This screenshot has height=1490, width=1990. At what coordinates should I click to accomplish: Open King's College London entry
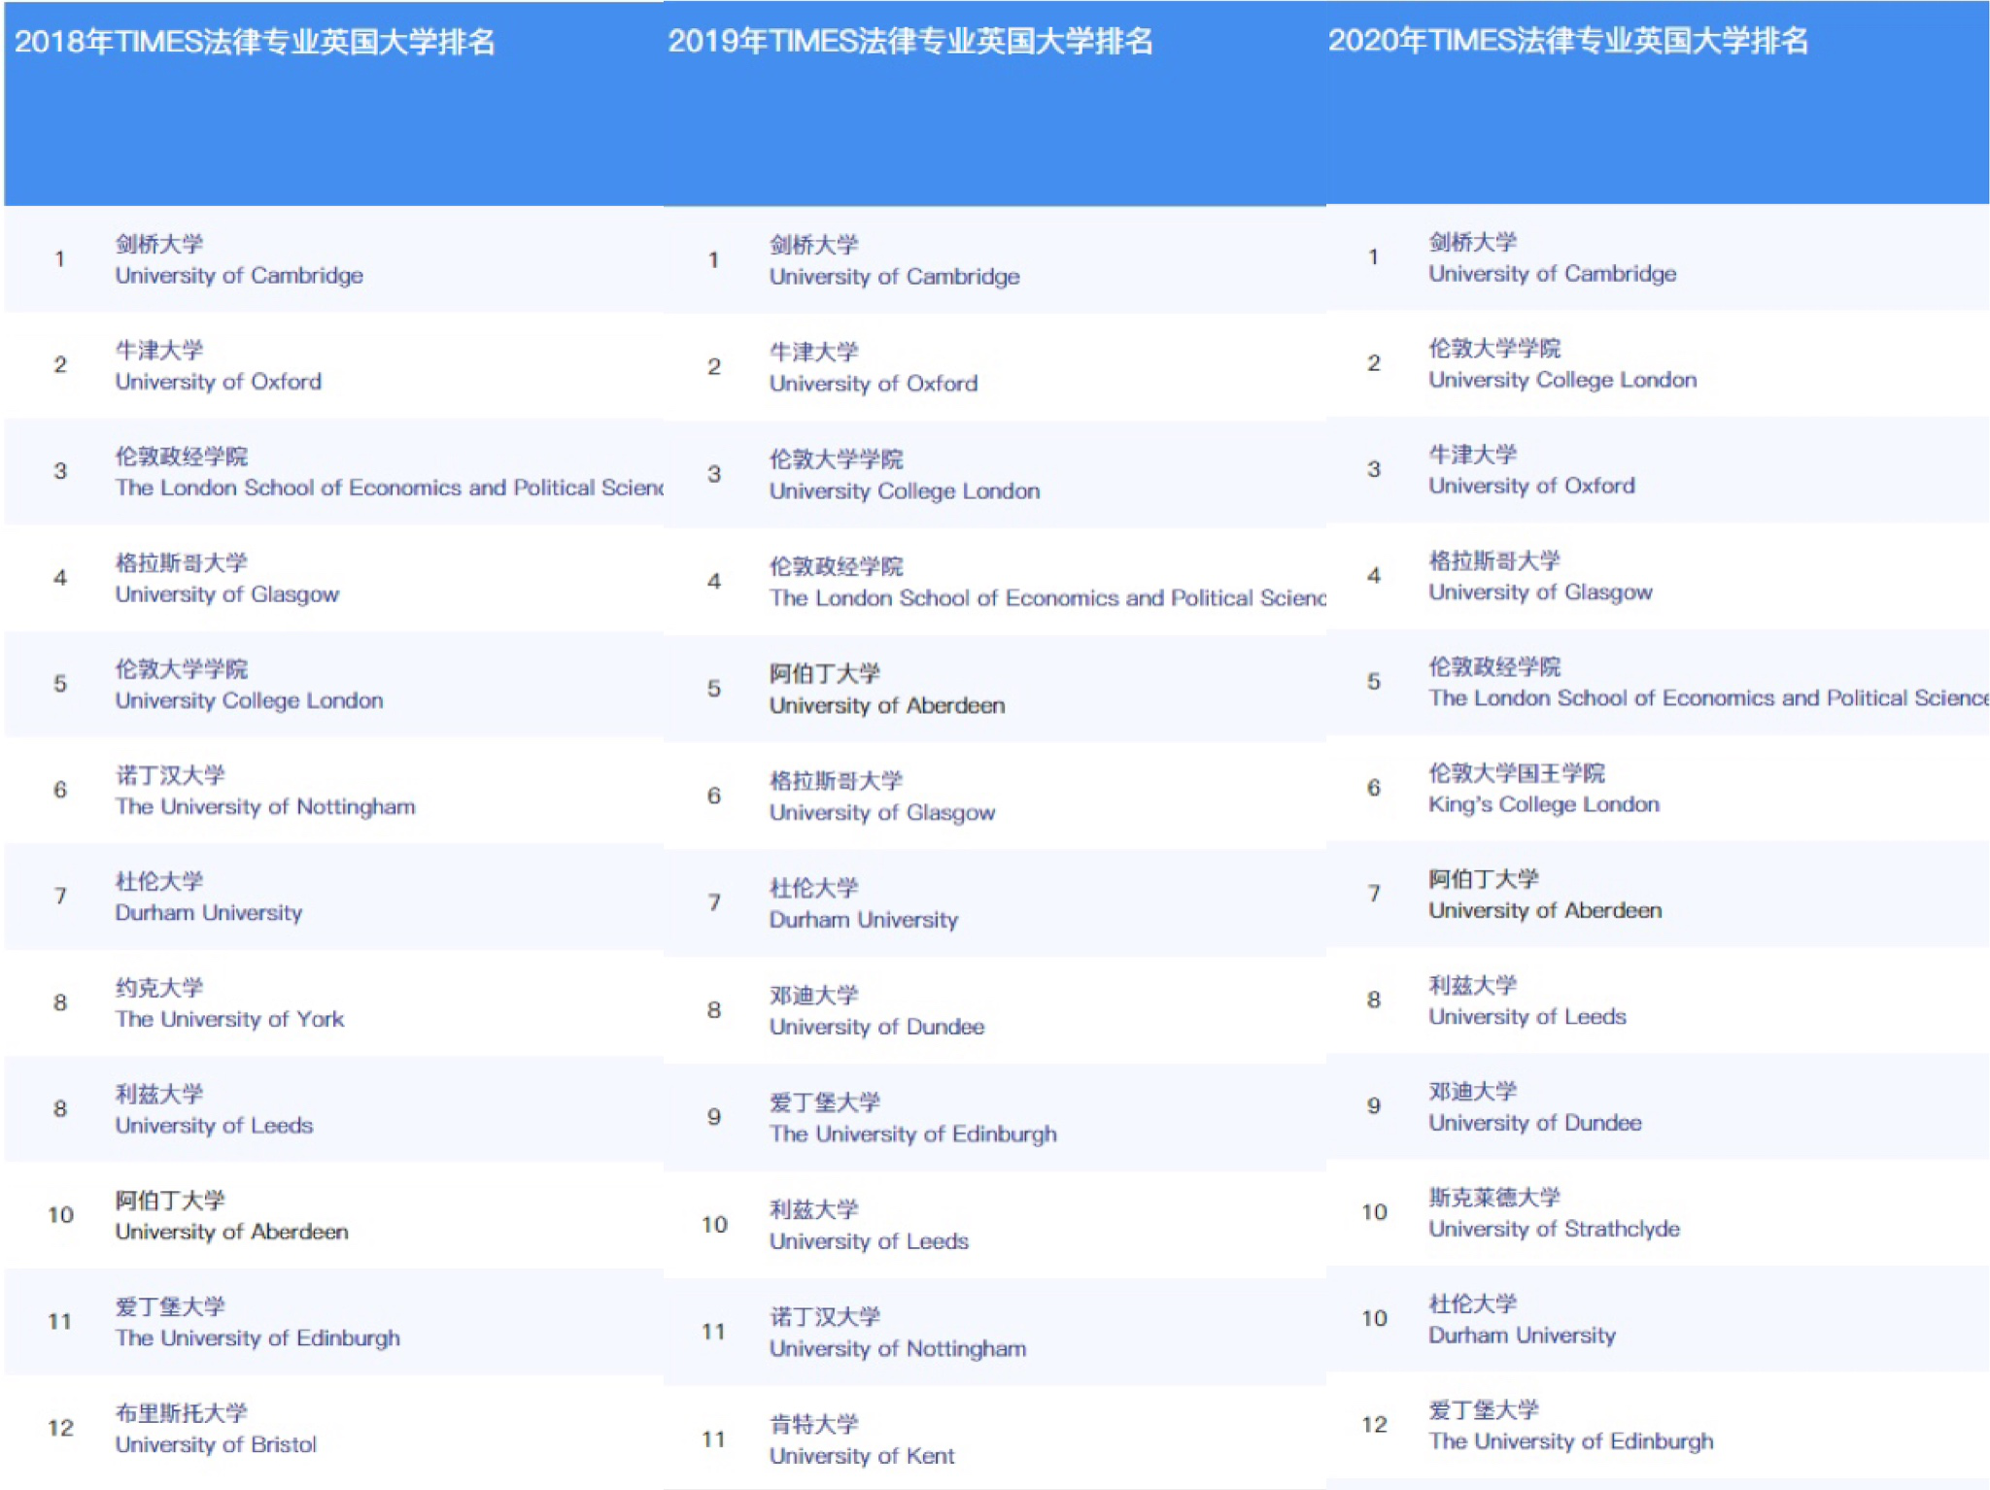[x=1543, y=805]
